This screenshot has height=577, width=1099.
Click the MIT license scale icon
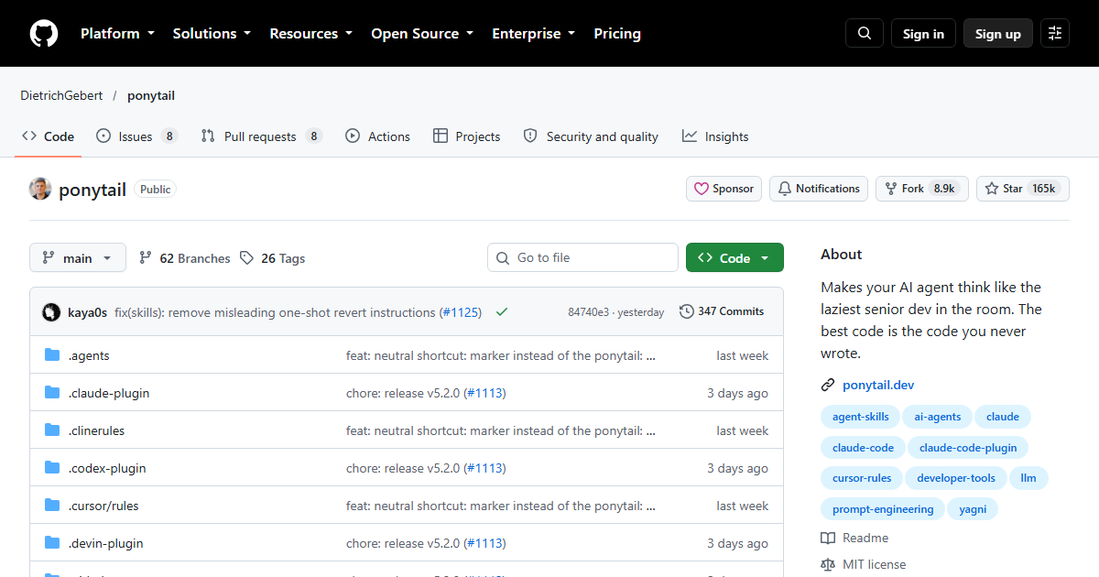828,565
